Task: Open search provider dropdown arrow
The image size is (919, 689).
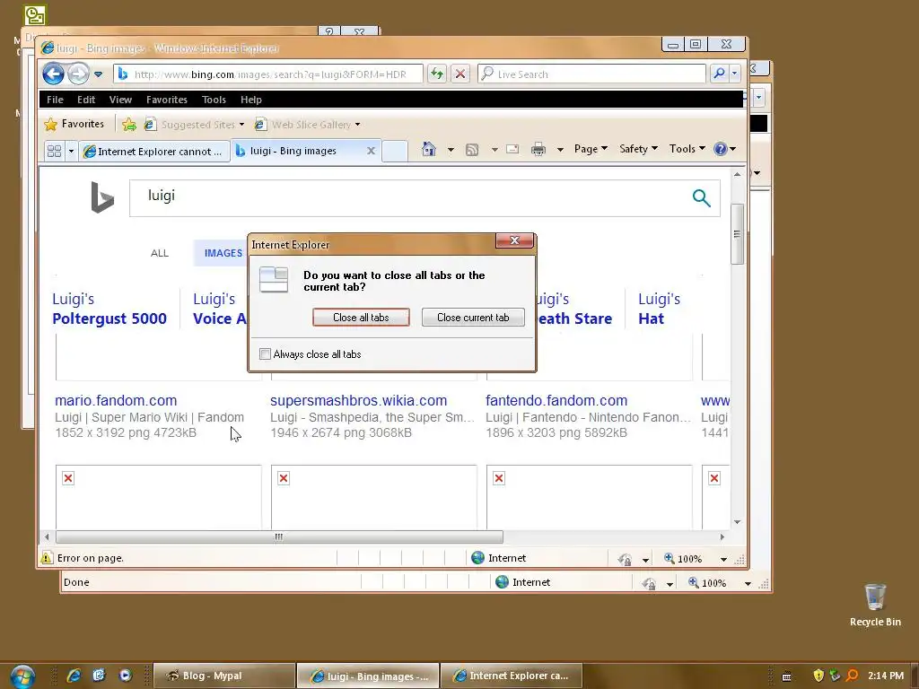Action: point(734,74)
